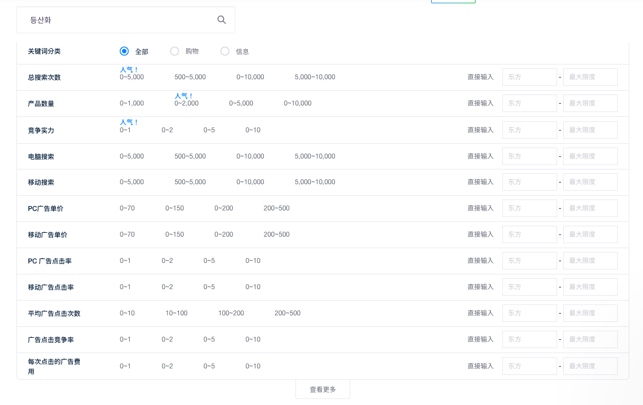Image resolution: width=643 pixels, height=405 pixels.
Task: Click minimum input for 移动广告点击率
Action: point(529,287)
